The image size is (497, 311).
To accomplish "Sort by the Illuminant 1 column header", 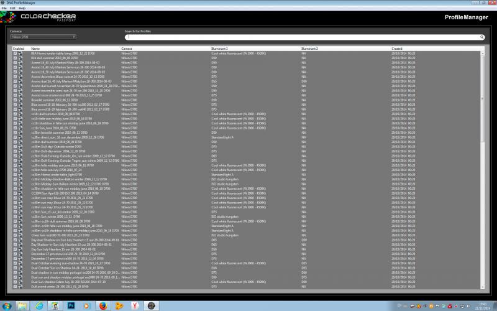I will click(x=219, y=49).
